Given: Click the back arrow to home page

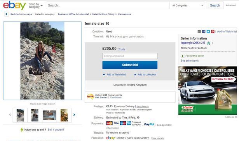Looking at the screenshot, I should [6, 14].
